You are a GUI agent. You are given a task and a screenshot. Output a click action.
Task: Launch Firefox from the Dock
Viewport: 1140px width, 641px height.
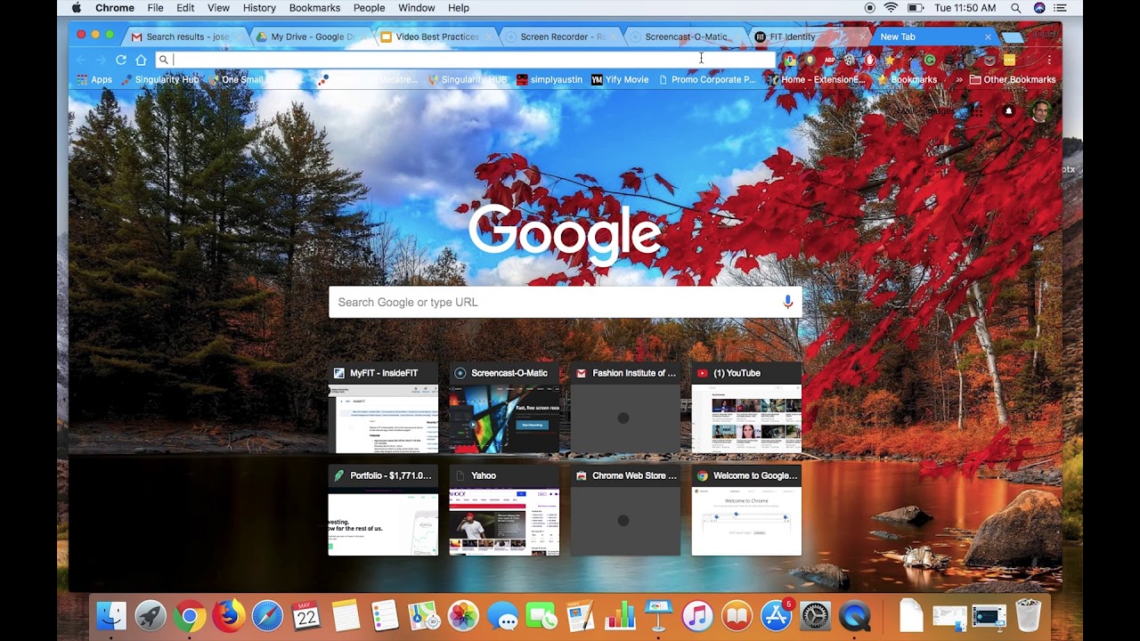tap(228, 615)
